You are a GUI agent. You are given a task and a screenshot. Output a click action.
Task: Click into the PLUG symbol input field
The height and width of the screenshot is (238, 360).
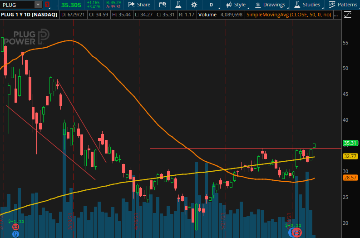coord(17,5)
